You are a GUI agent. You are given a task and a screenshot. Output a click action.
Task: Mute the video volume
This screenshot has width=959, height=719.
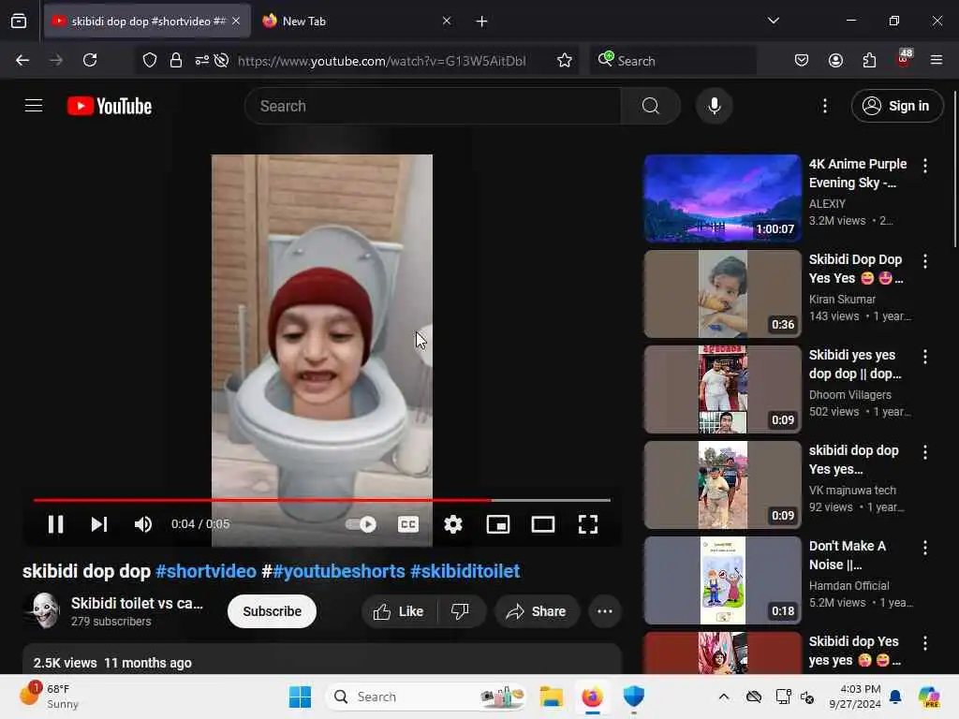143,524
